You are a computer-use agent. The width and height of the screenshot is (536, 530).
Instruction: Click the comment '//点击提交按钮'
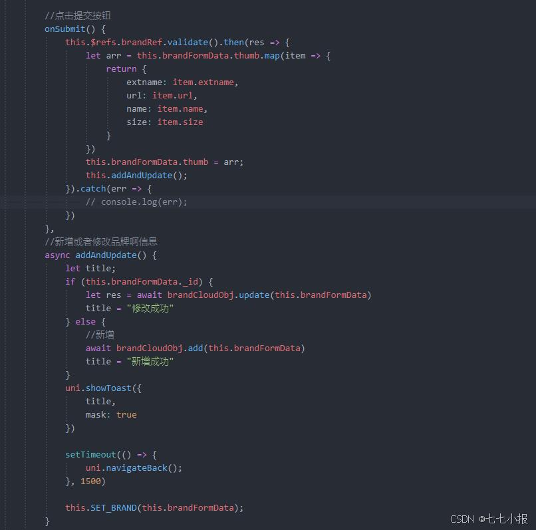pyautogui.click(x=78, y=16)
